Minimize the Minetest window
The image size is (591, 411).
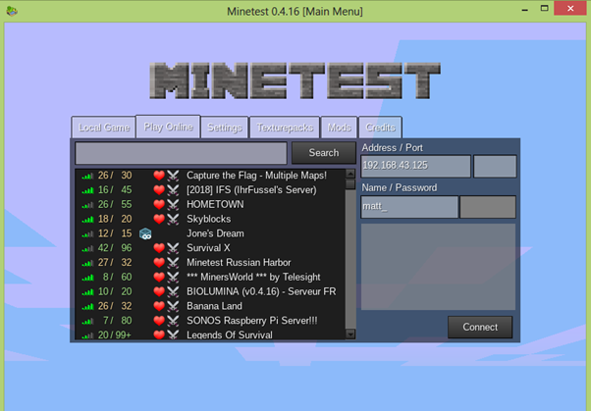tap(524, 9)
